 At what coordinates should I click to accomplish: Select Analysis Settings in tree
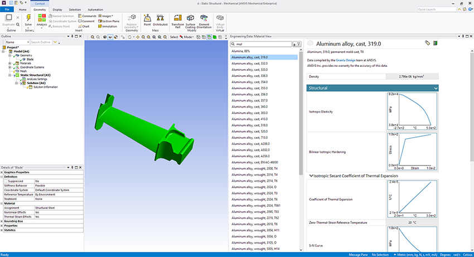pyautogui.click(x=37, y=79)
